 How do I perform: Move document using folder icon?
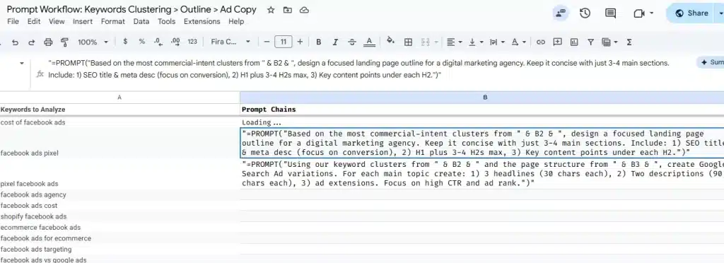click(288, 10)
